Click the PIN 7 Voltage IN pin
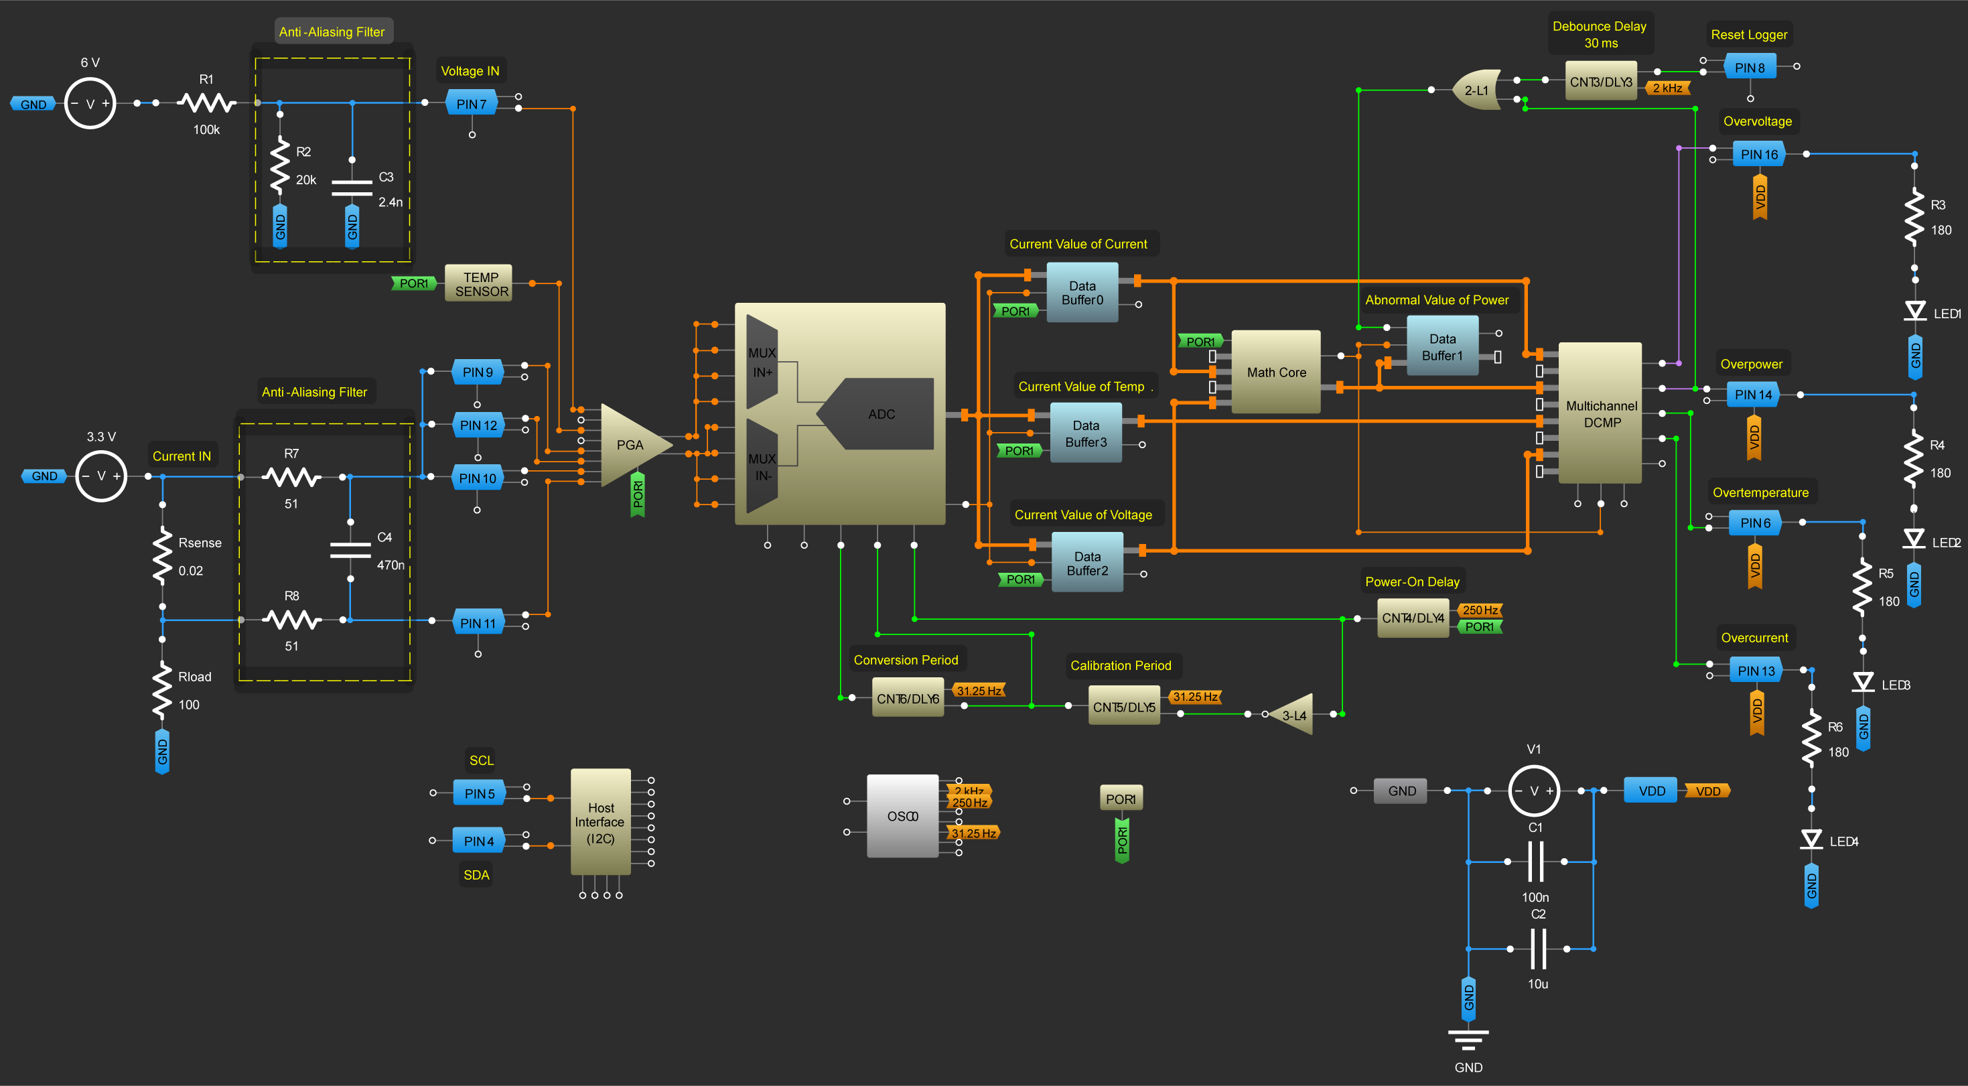The width and height of the screenshot is (1968, 1086). pos(471,103)
